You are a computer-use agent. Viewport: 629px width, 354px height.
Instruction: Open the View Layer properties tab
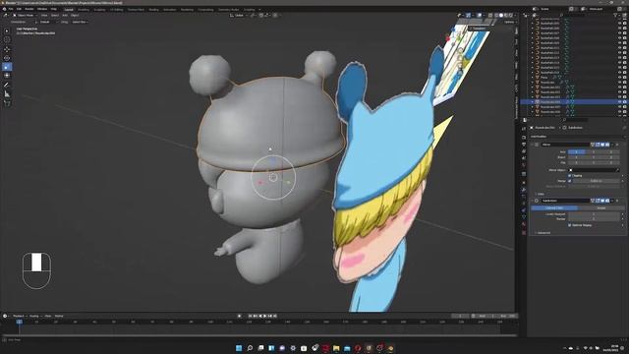[x=524, y=151]
